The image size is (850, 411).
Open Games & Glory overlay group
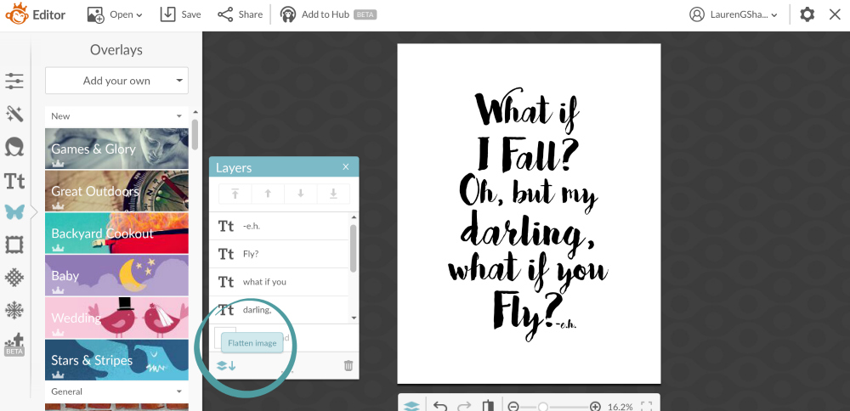[116, 149]
